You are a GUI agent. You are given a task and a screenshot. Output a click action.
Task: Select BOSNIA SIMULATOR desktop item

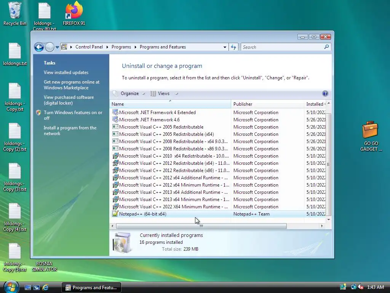click(44, 266)
